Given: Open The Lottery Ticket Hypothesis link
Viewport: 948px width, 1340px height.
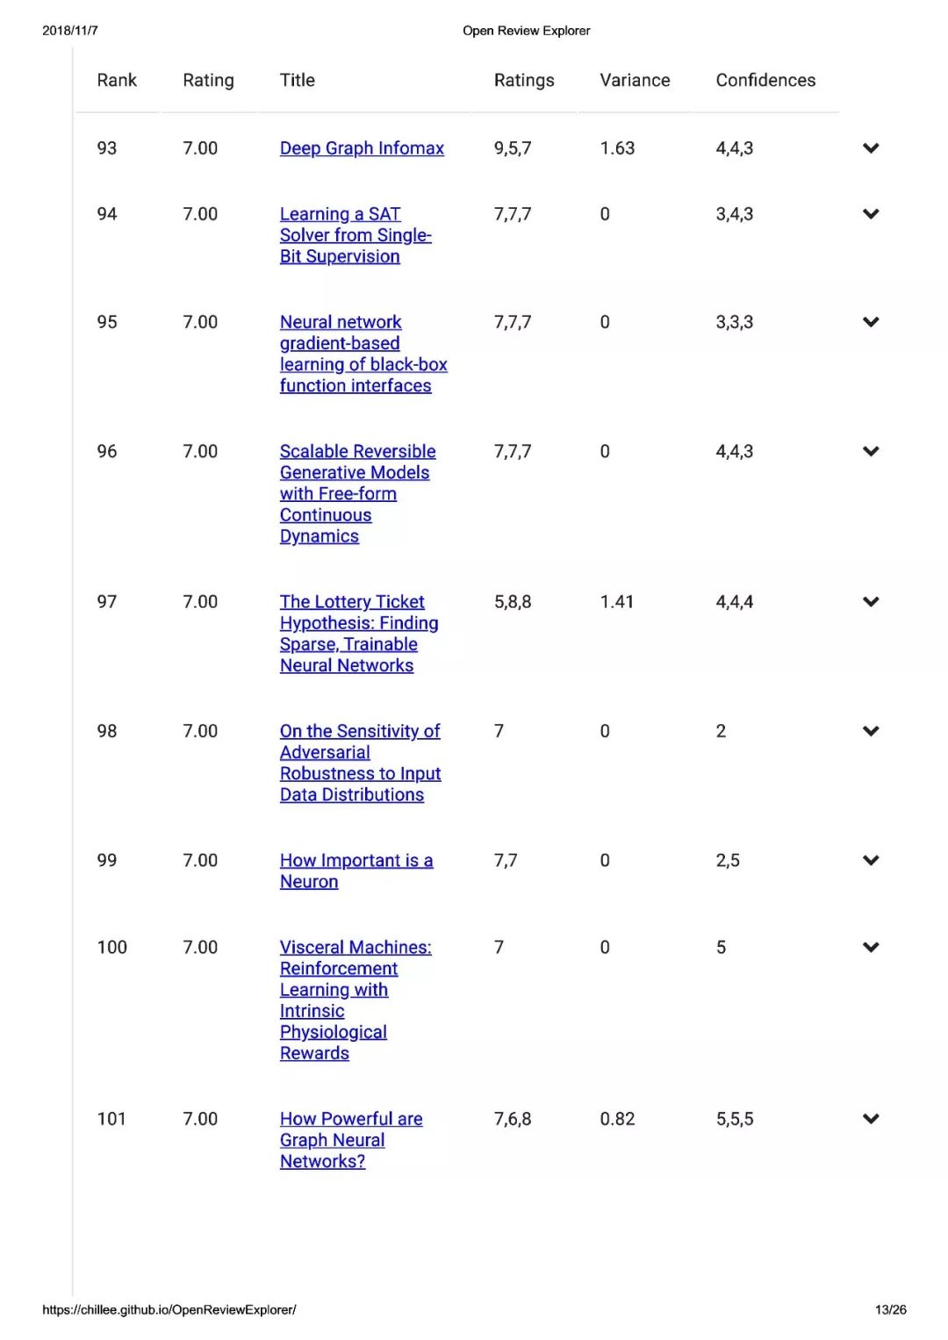Looking at the screenshot, I should pos(359,634).
